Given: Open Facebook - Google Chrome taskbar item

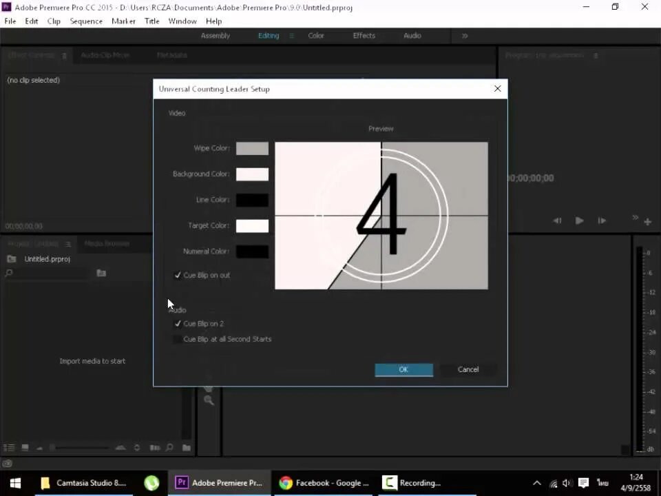Looking at the screenshot, I should click(x=324, y=483).
